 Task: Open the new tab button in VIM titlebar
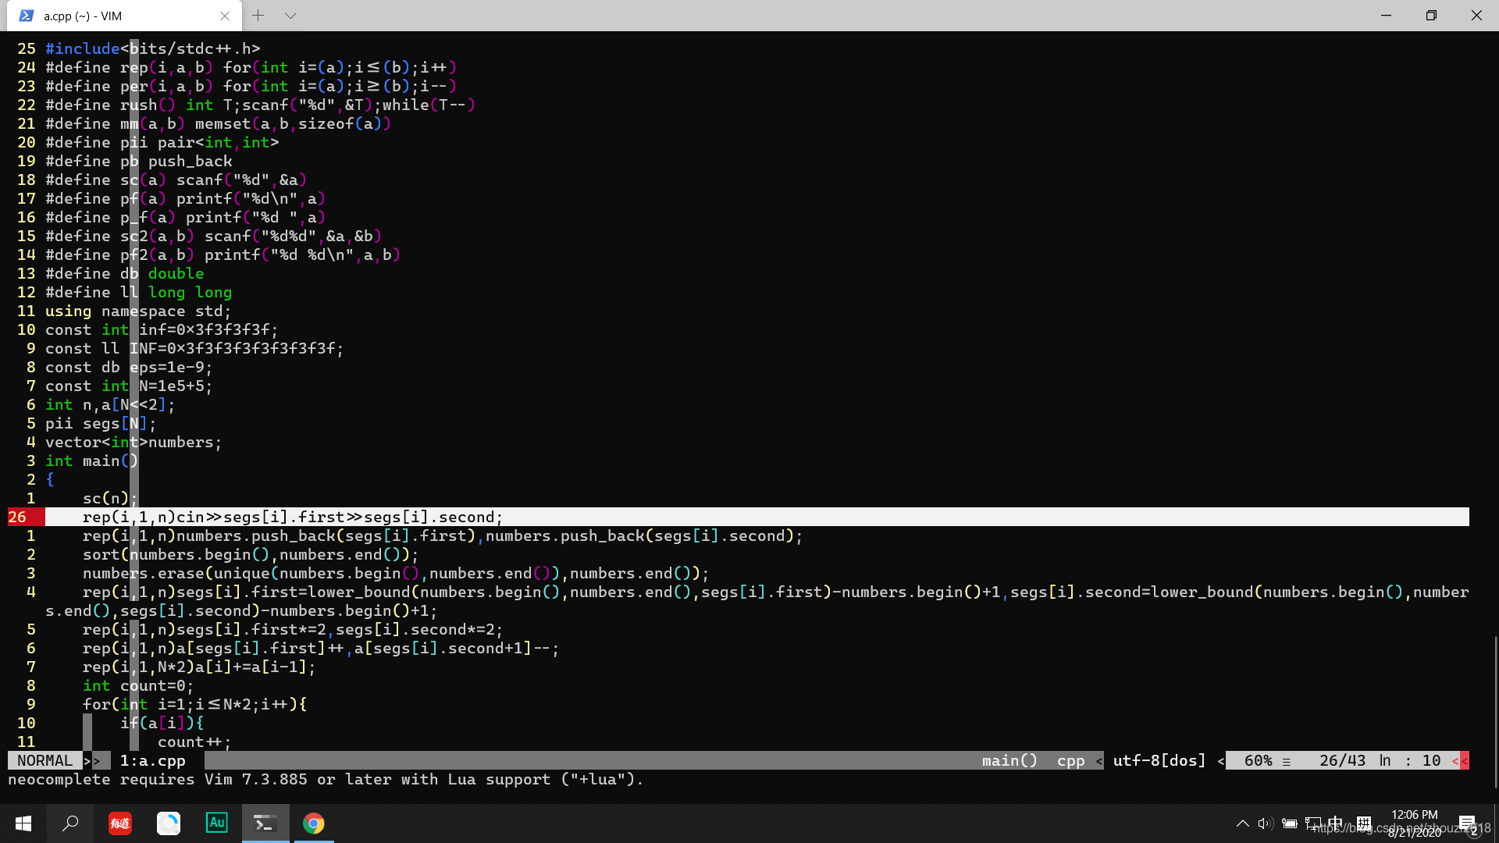pos(258,14)
